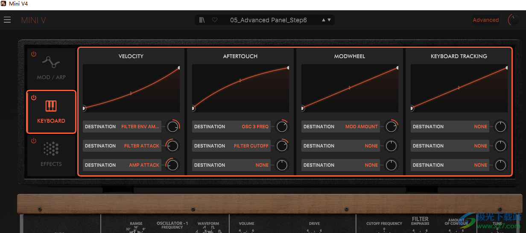Toggle EFFECTS section power switch

point(34,141)
